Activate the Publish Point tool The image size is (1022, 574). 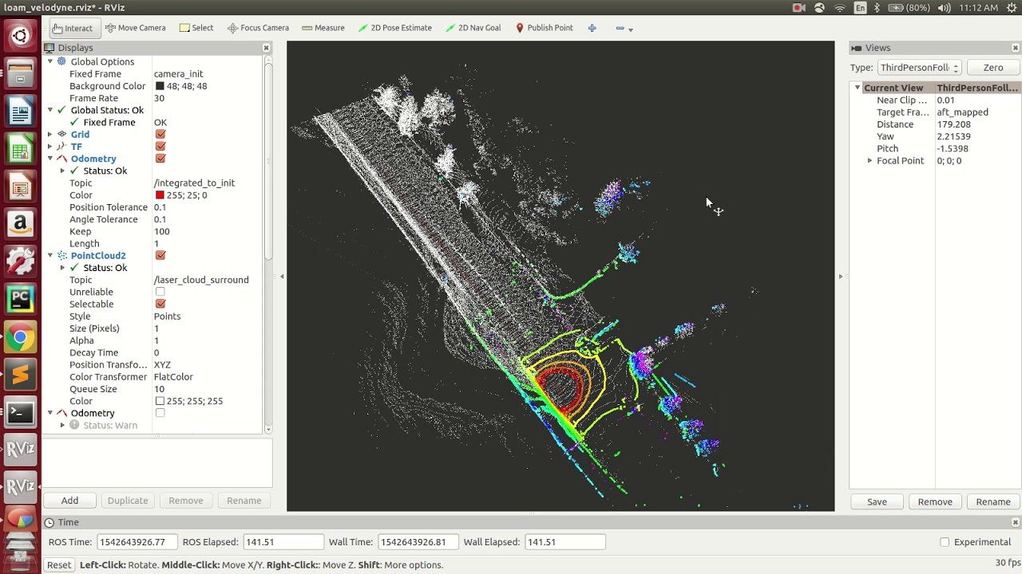click(544, 28)
